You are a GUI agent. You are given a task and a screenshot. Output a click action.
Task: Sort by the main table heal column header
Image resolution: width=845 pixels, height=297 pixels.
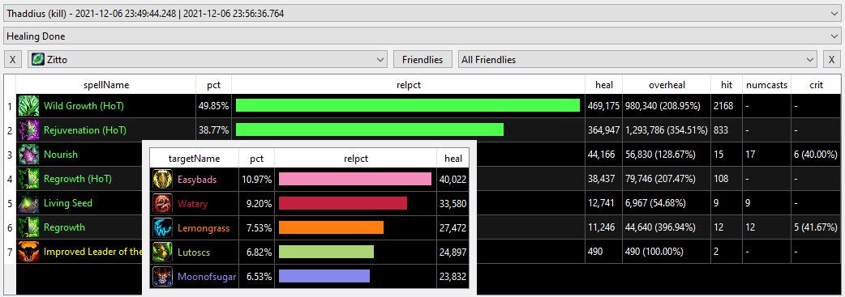[603, 84]
